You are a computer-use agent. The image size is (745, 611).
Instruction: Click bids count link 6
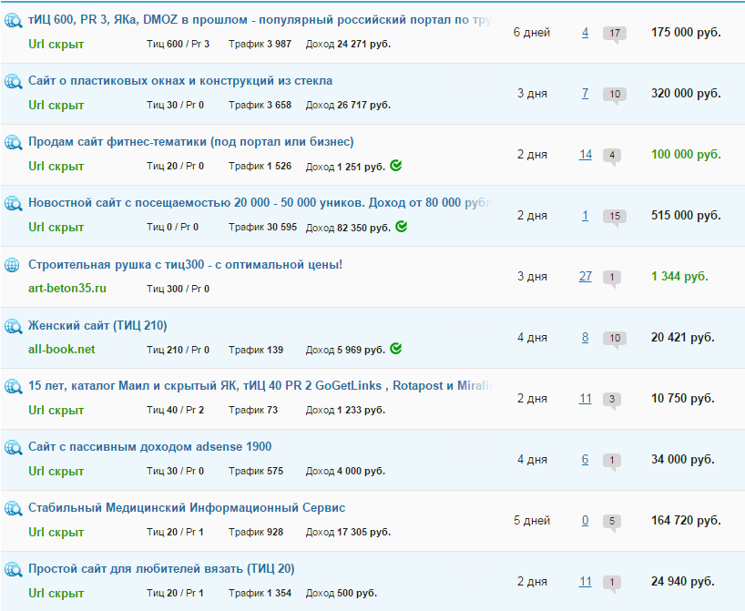pos(585,460)
